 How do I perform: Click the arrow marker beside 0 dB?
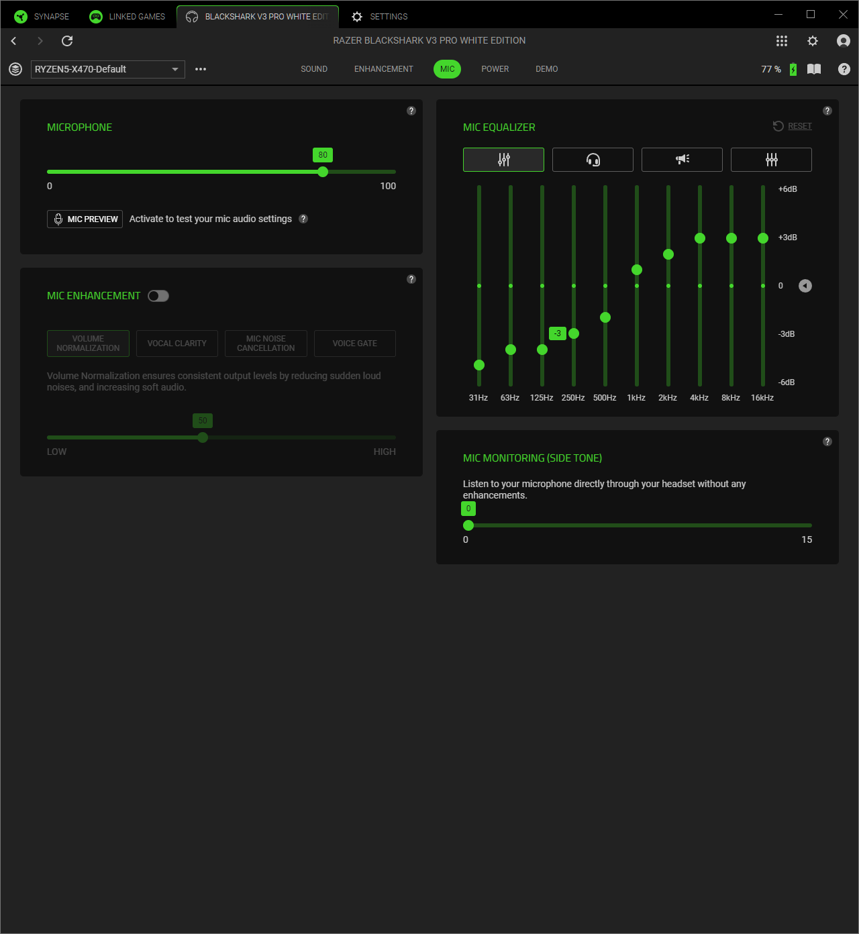pos(805,286)
